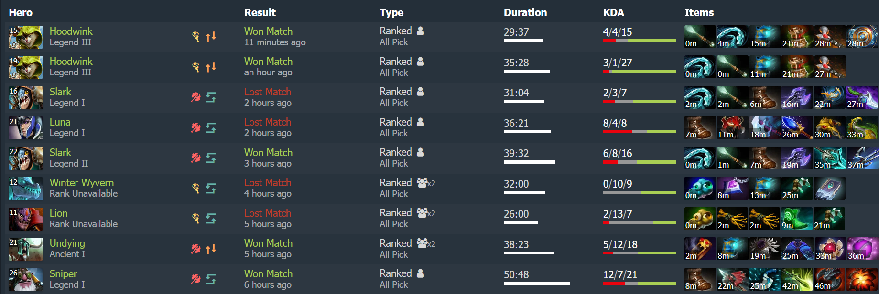Sort by the KDA column header

pyautogui.click(x=614, y=13)
